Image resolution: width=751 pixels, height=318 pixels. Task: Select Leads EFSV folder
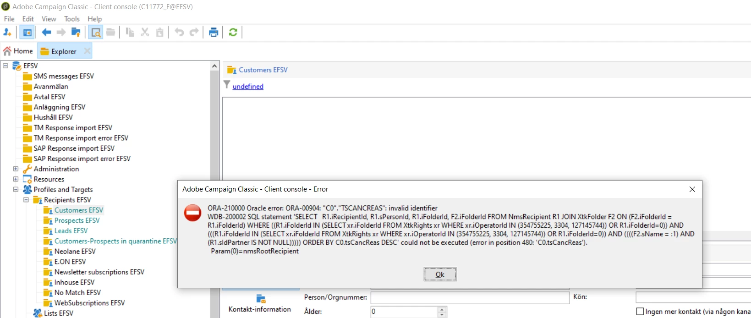[x=71, y=230]
